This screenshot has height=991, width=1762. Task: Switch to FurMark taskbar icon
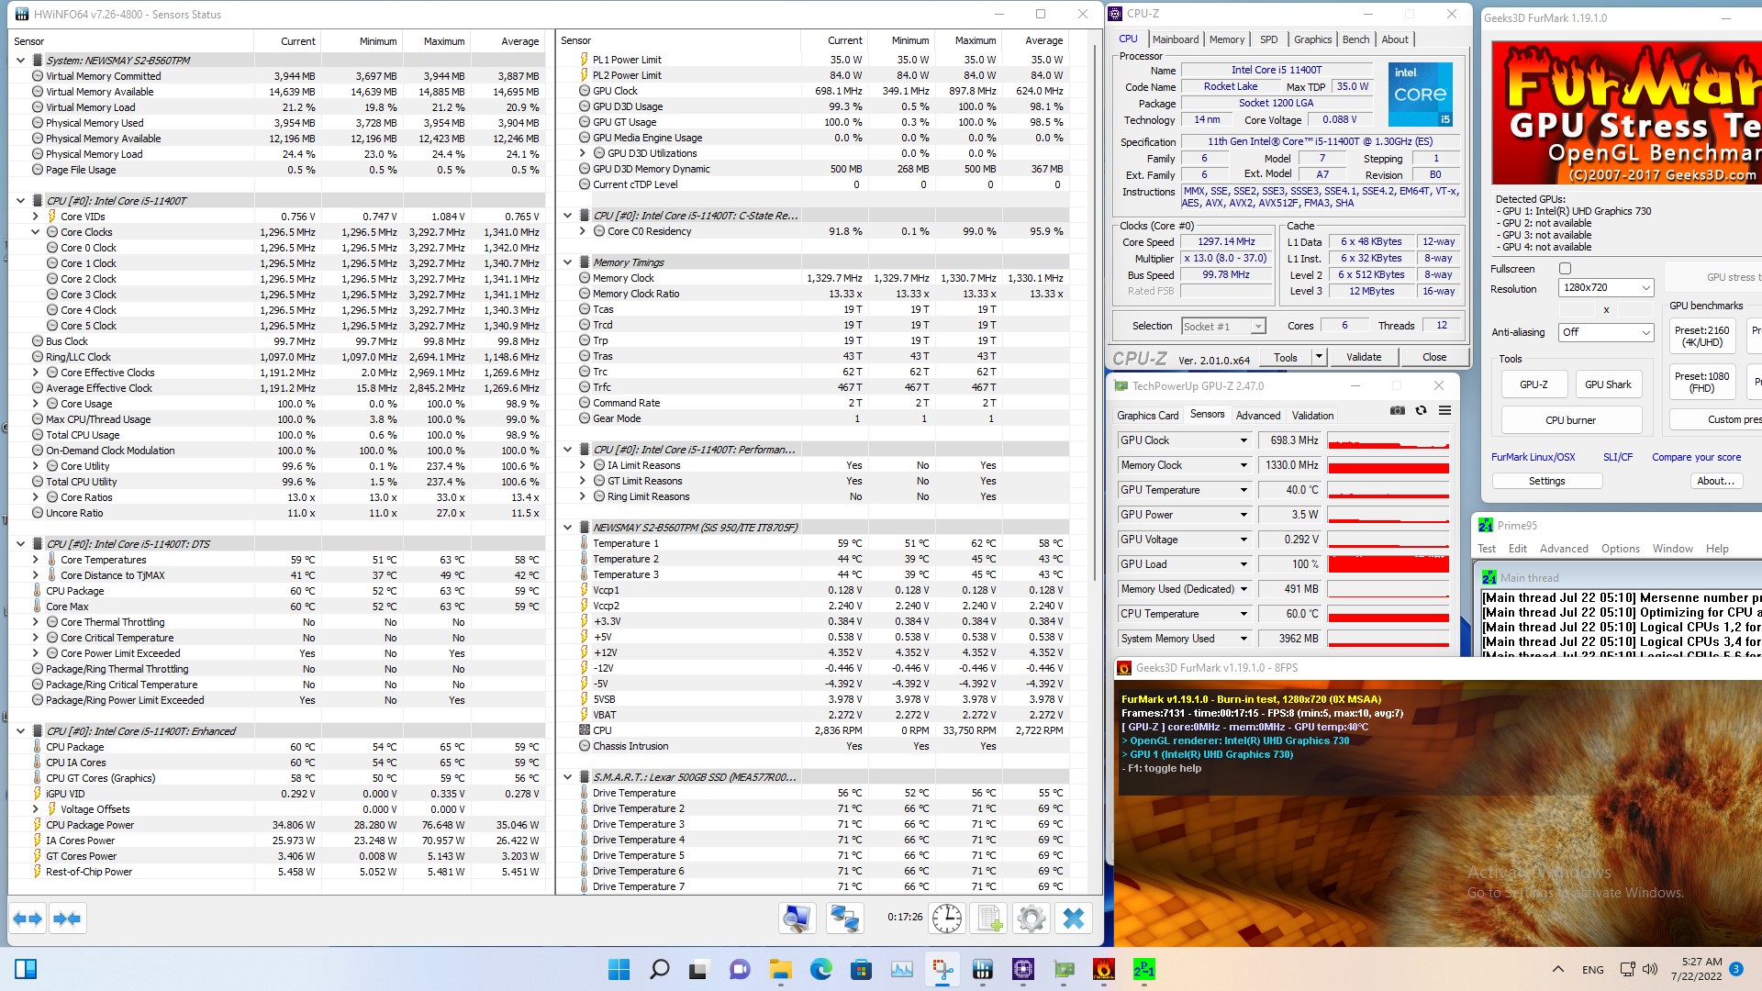[1104, 969]
